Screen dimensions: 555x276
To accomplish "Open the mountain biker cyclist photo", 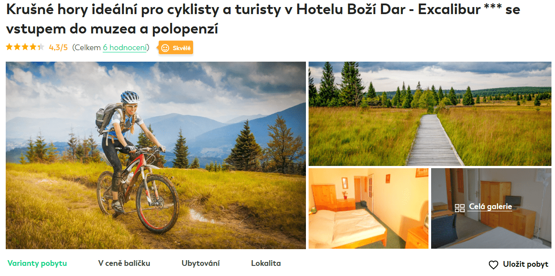I will coord(156,155).
